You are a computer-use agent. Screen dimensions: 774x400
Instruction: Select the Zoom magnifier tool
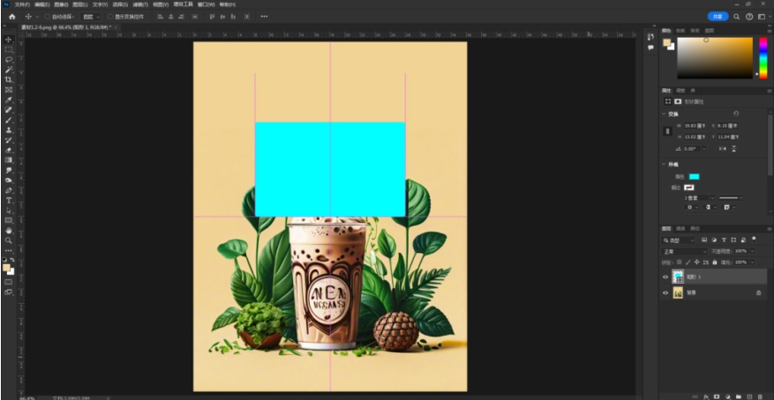pyautogui.click(x=9, y=240)
